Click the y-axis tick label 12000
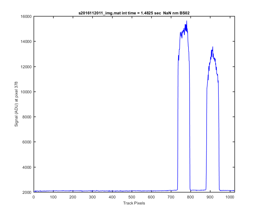Viewport: 259px width, 216px height. [26, 67]
